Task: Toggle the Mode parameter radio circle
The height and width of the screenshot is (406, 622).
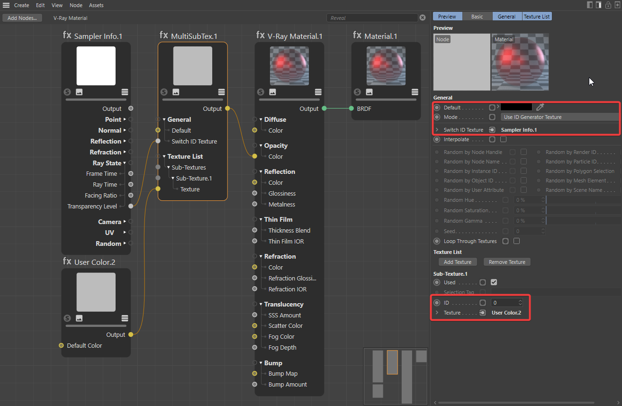Action: pos(437,117)
